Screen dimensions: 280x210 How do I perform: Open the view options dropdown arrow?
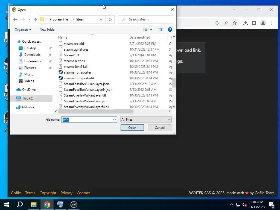point(151,30)
